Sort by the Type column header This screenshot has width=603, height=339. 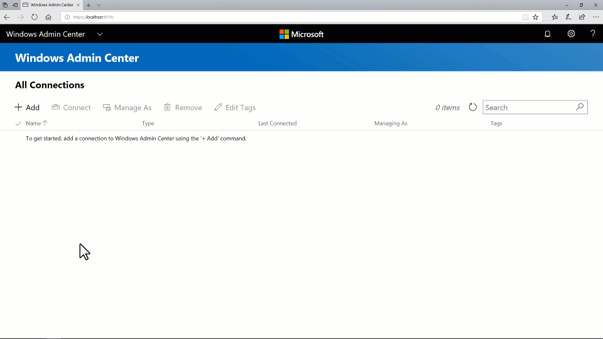pos(148,124)
